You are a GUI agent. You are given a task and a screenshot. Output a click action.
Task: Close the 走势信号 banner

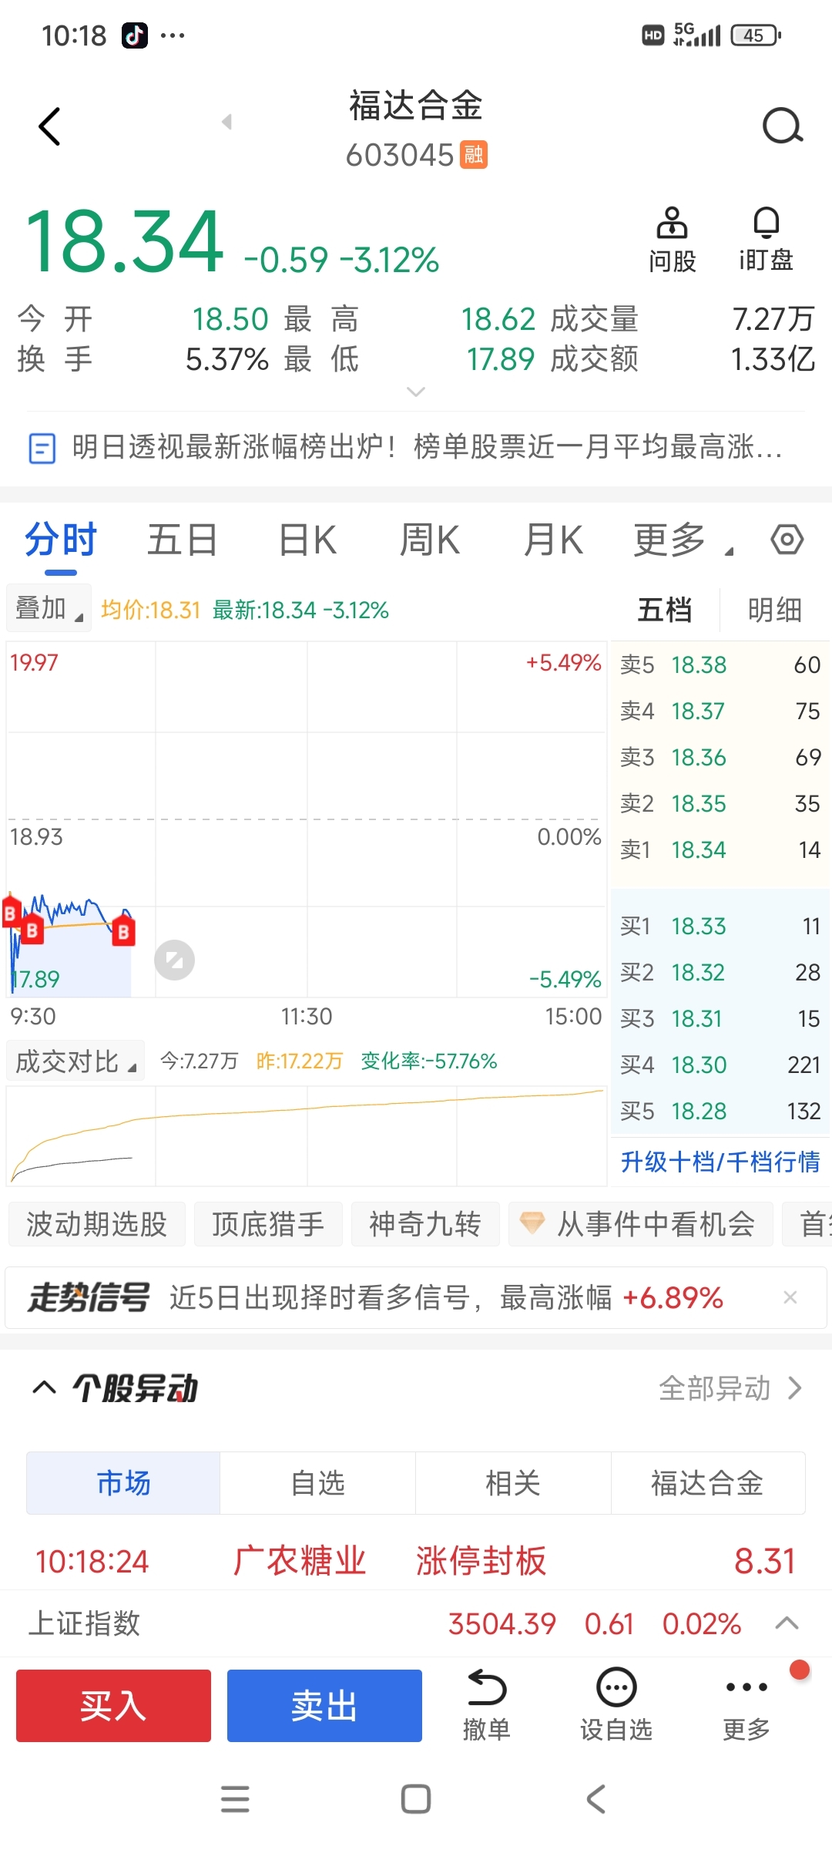(790, 1297)
